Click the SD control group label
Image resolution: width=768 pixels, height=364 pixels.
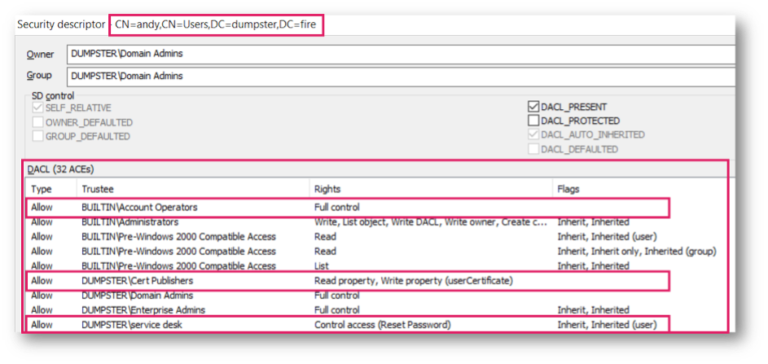52,96
